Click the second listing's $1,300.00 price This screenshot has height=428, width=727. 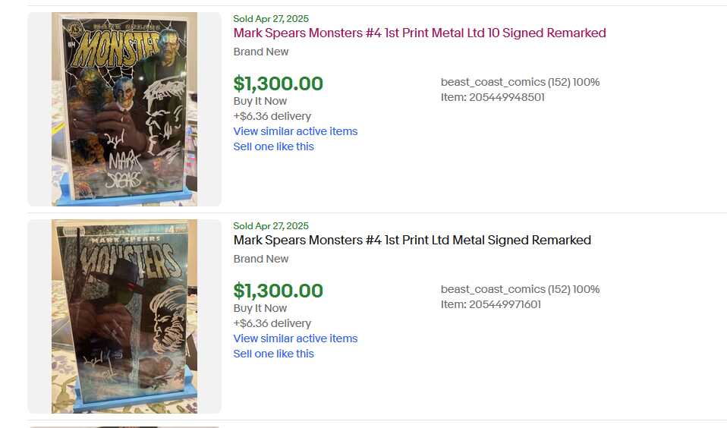tap(279, 291)
